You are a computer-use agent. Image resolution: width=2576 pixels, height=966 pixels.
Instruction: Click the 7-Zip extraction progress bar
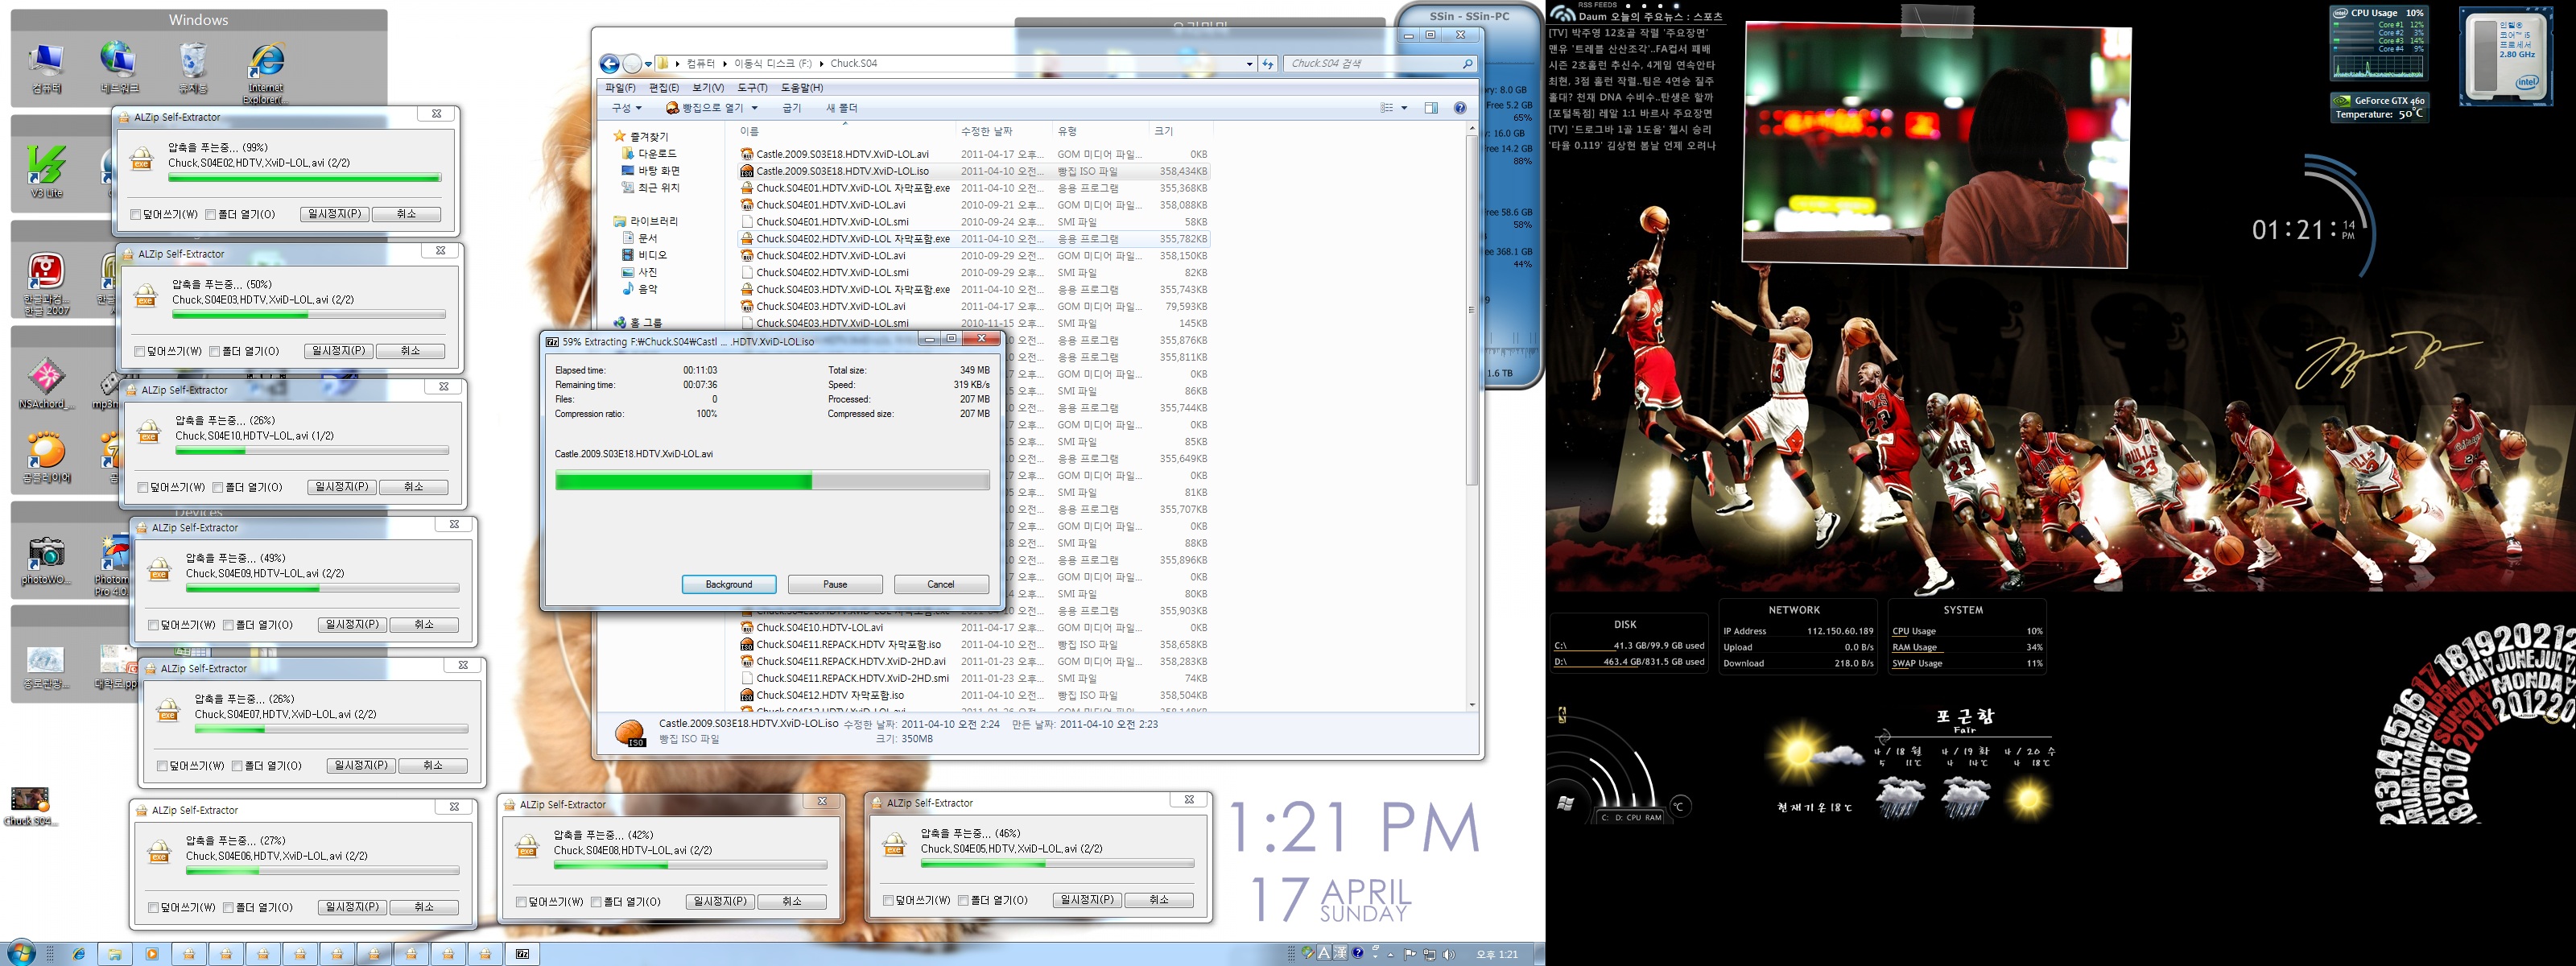(x=772, y=481)
